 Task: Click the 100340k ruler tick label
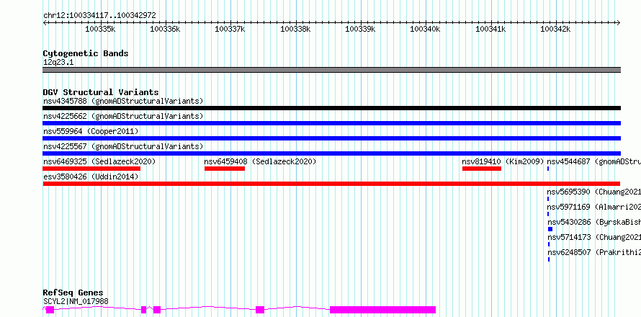pos(425,29)
